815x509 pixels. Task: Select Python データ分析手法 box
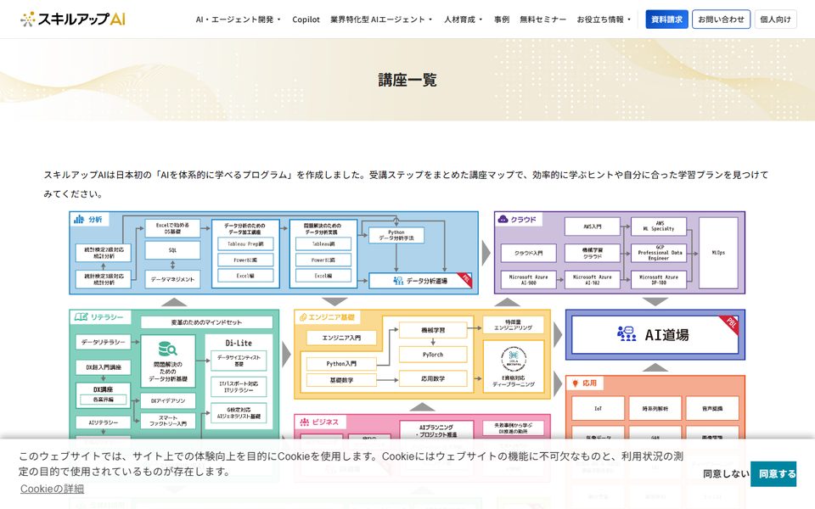click(396, 235)
